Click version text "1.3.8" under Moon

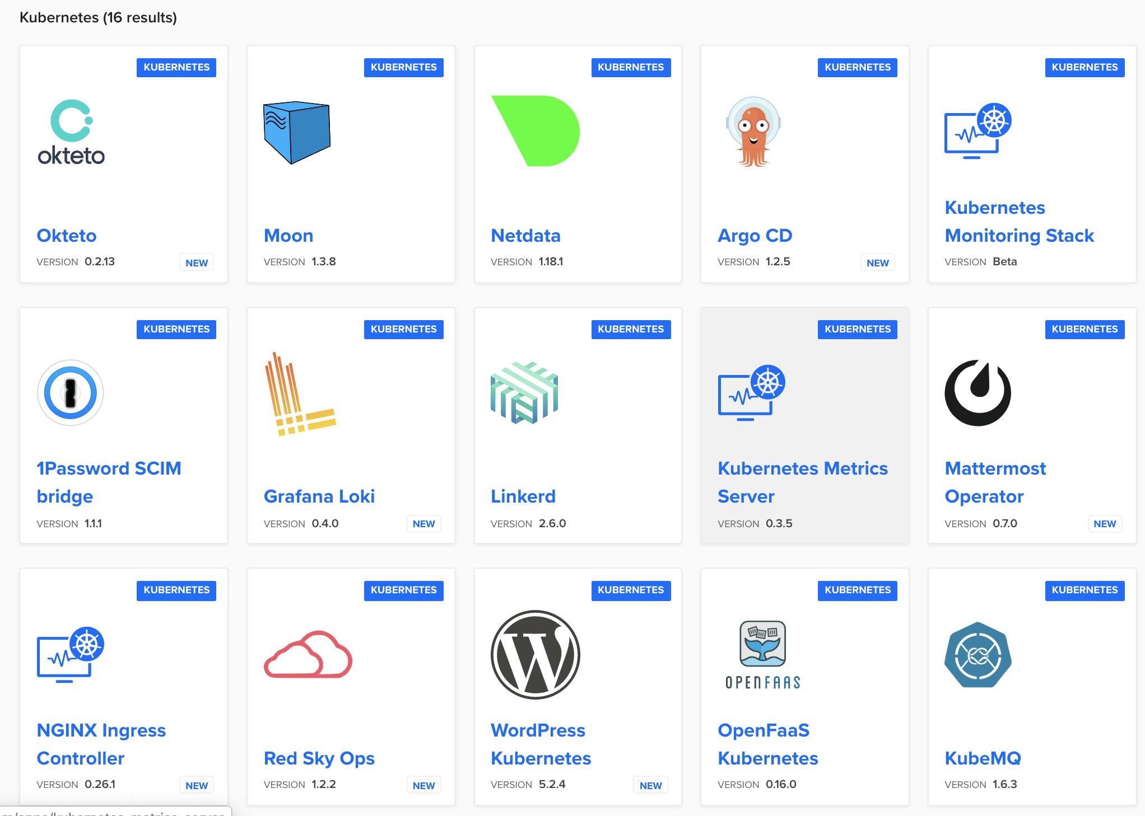324,261
